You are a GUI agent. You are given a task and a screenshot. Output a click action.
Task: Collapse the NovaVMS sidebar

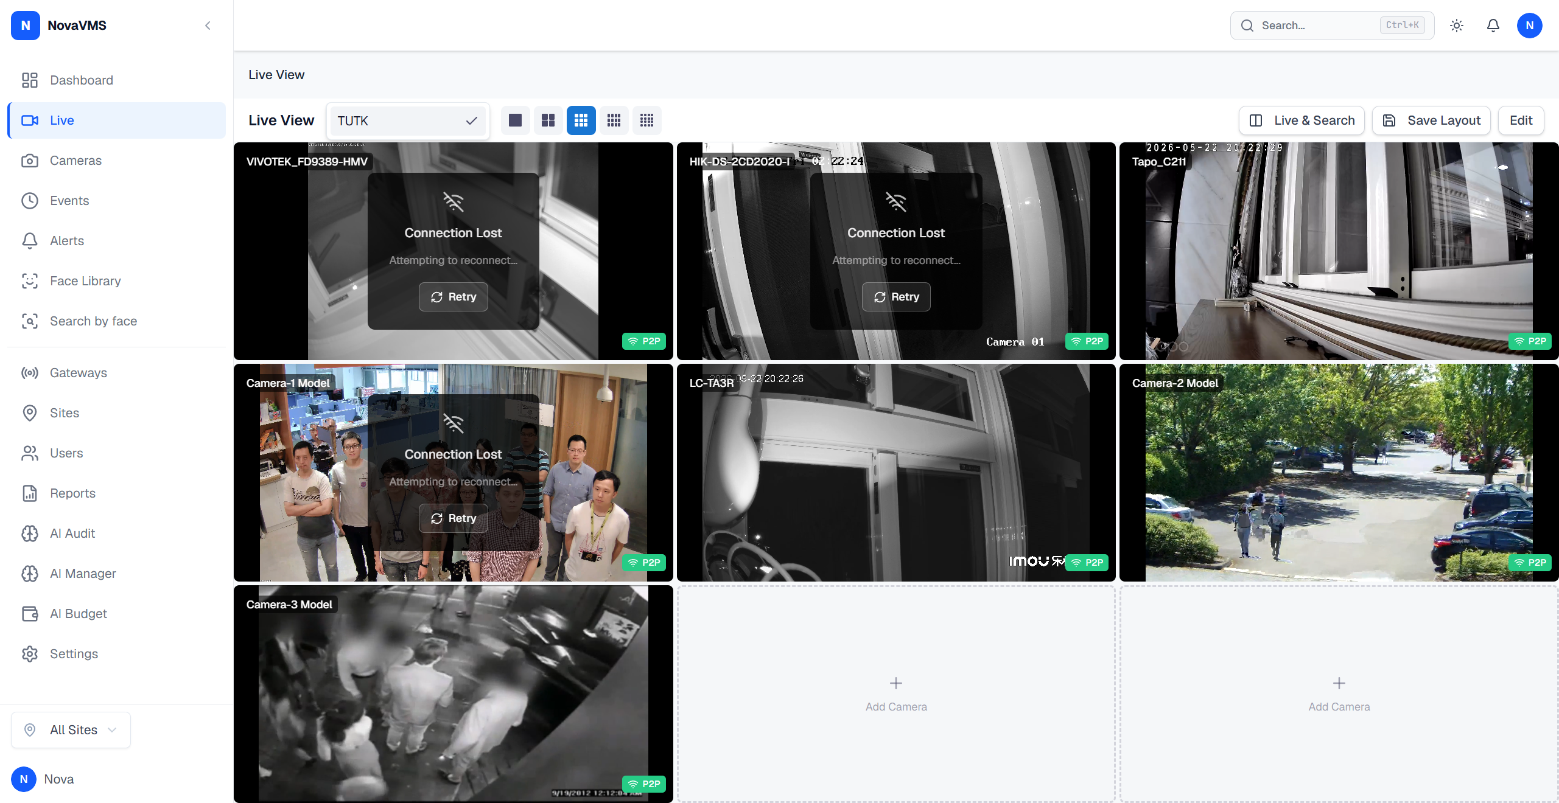[208, 26]
